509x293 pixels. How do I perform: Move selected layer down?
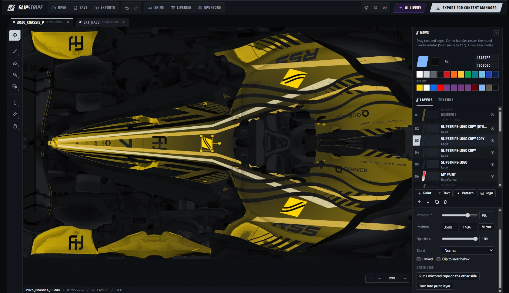tap(428, 202)
